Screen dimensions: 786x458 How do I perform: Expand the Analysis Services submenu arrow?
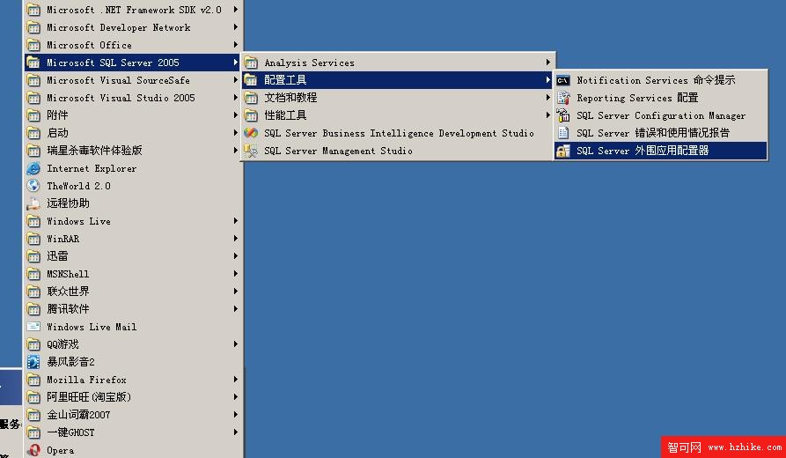pyautogui.click(x=547, y=63)
